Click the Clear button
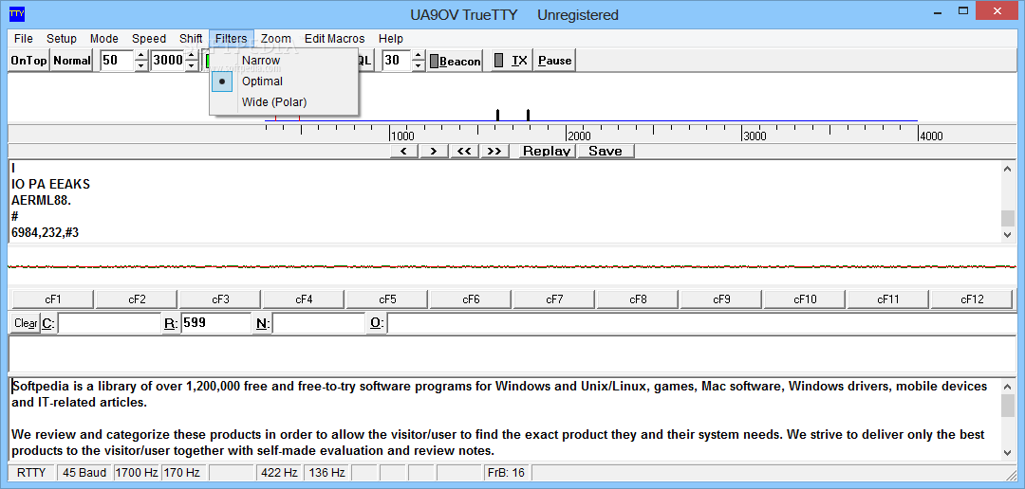This screenshot has width=1025, height=489. (26, 323)
